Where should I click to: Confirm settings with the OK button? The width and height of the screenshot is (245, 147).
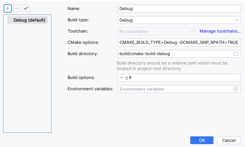coord(202,140)
